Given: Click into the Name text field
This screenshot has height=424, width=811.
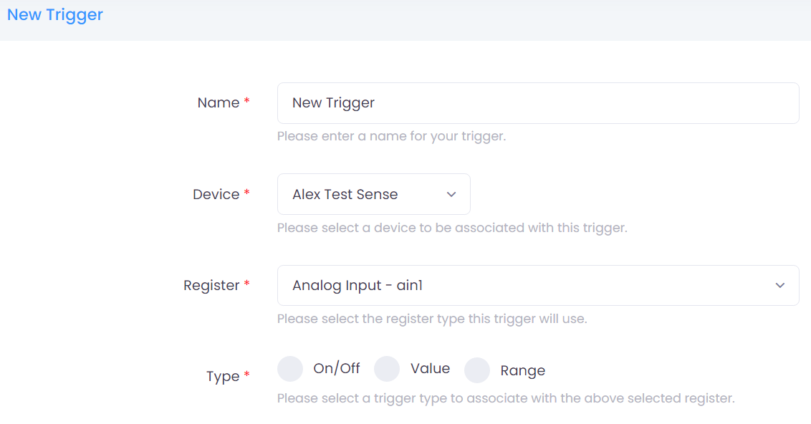Looking at the screenshot, I should (x=537, y=103).
